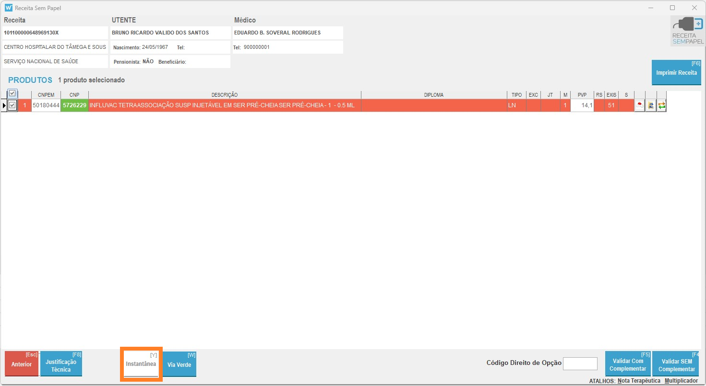Viewport: 706px width, 386px height.
Task: Click the green CNP cell 5726229
Action: point(74,105)
